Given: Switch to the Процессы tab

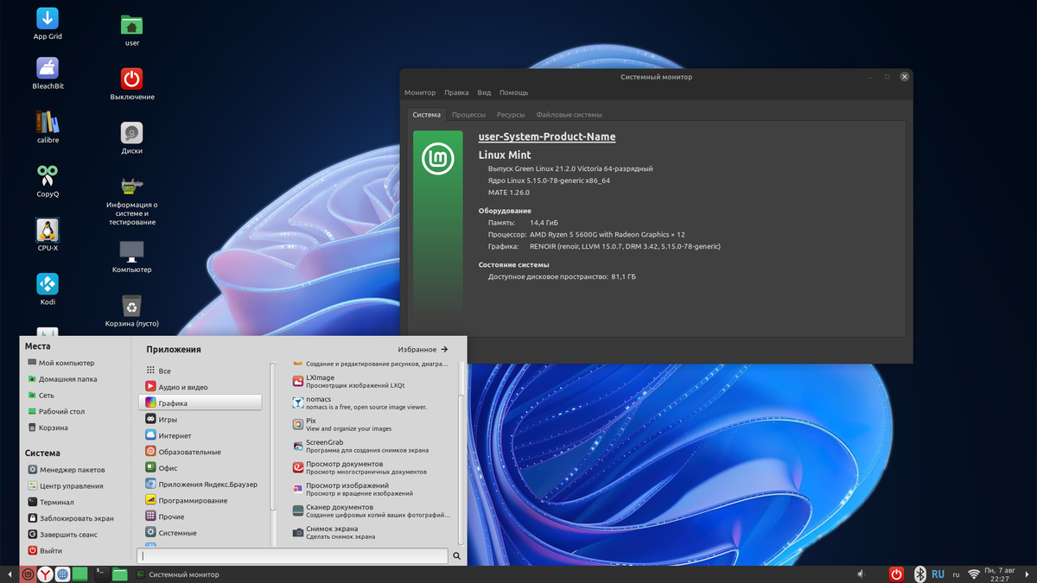Looking at the screenshot, I should pos(468,114).
